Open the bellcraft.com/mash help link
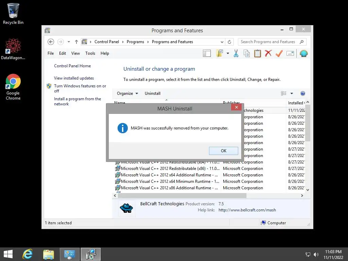 [x=247, y=210]
